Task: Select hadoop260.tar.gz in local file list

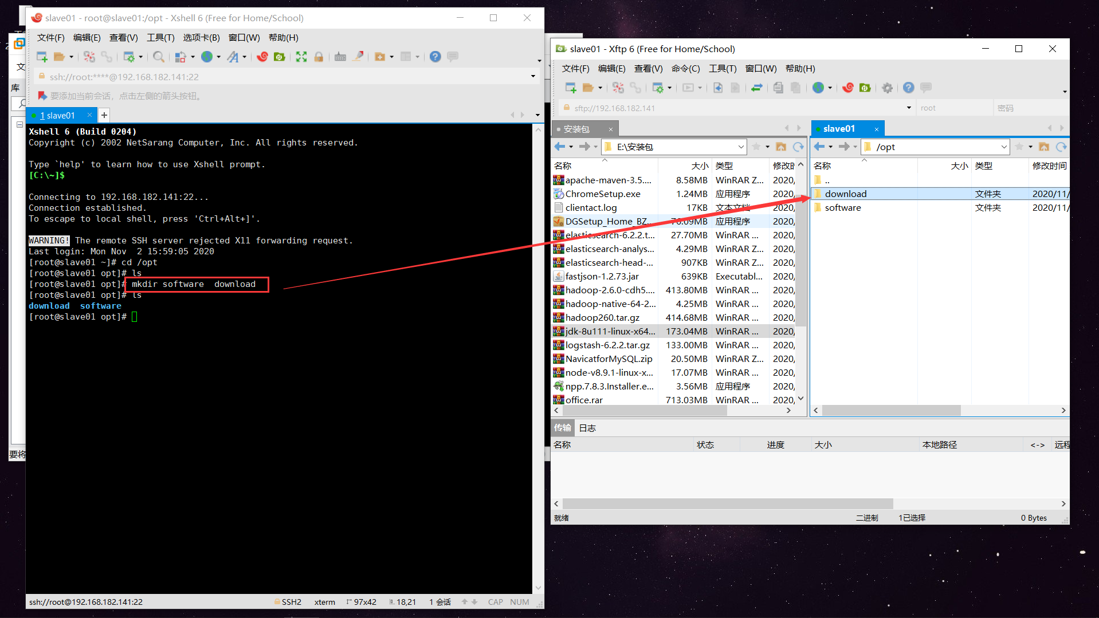Action: point(674,317)
